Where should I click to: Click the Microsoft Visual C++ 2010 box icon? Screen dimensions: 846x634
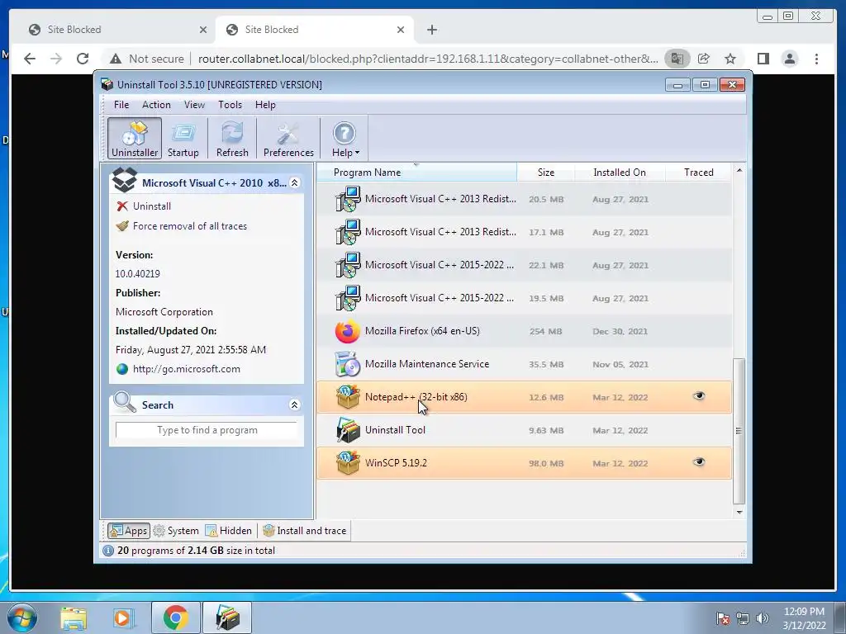pyautogui.click(x=124, y=180)
